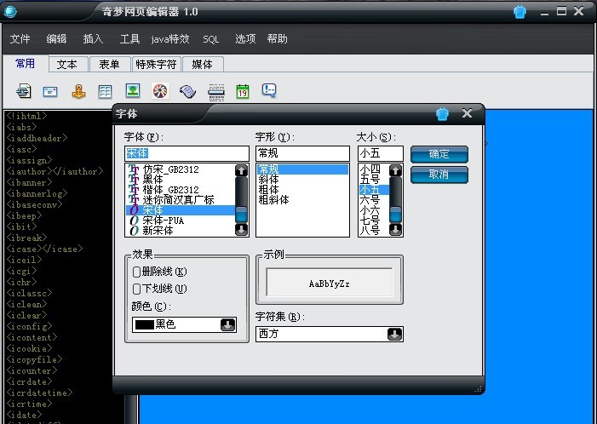Image resolution: width=597 pixels, height=424 pixels.
Task: Enable the 下划线 underline checkbox
Action: 136,289
